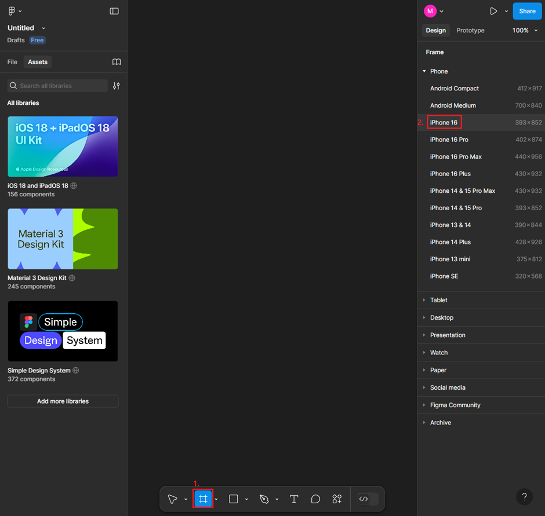Open asset search filter settings icon
545x516 pixels.
pos(116,86)
